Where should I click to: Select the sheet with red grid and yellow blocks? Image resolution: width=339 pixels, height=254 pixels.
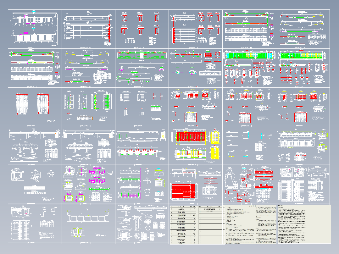tap(196, 146)
